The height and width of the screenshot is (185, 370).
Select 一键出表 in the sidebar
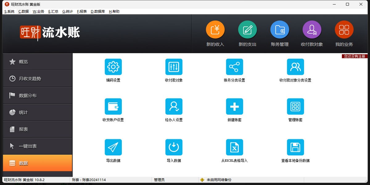[x=37, y=146]
